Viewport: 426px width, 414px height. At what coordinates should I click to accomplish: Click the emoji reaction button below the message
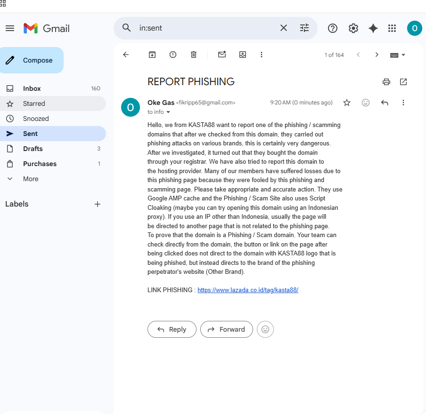click(265, 329)
